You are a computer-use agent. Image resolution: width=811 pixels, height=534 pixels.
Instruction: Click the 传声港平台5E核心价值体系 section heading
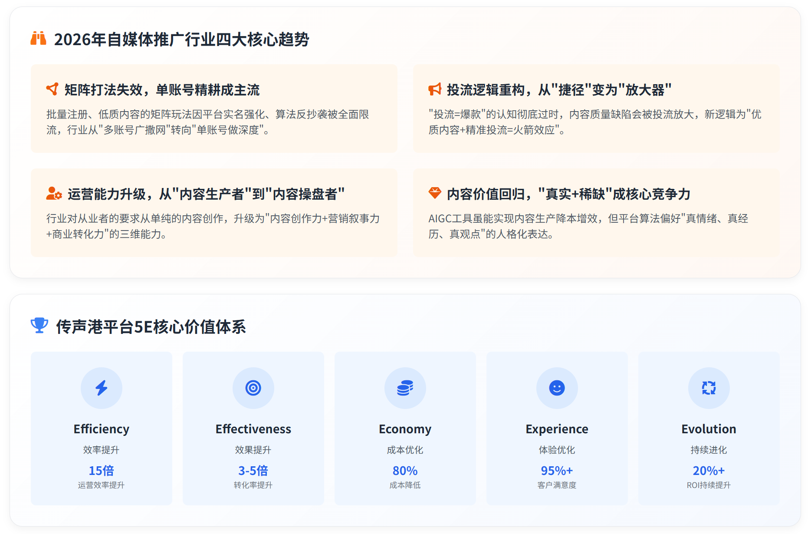coord(151,327)
